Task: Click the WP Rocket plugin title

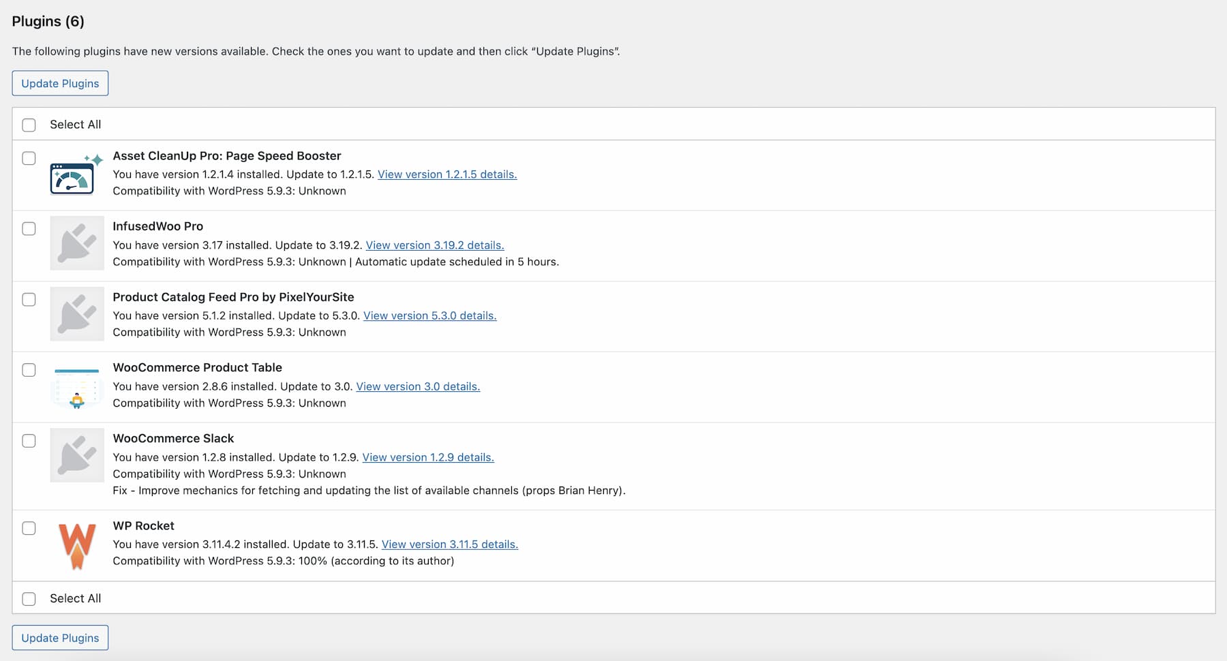Action: pyautogui.click(x=143, y=525)
